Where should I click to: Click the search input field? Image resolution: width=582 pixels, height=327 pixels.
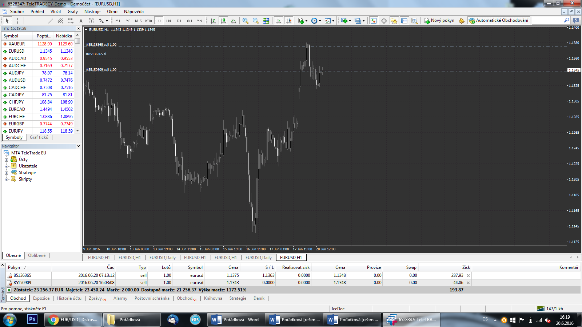pyautogui.click(x=547, y=21)
